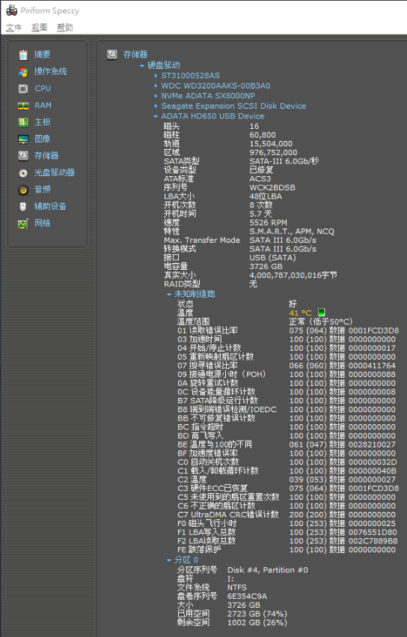Click the 05 重新映射扇区计数 SMART row

point(287,357)
